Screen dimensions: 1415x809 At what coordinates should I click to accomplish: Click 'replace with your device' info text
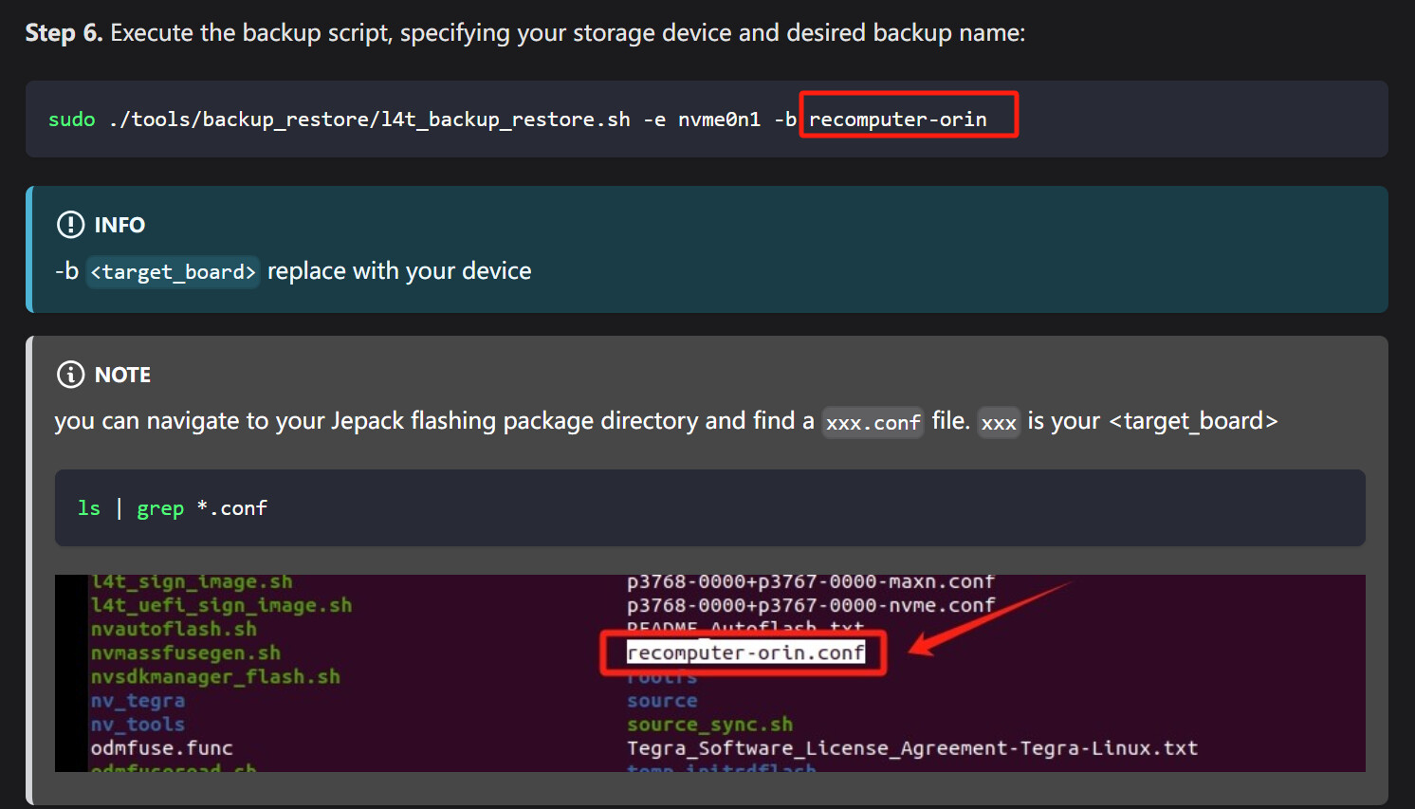click(399, 271)
